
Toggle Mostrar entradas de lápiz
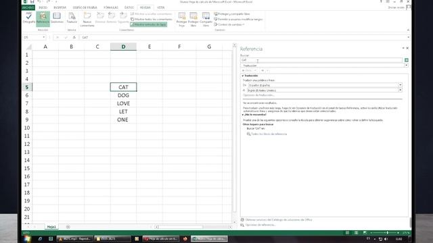[149, 24]
